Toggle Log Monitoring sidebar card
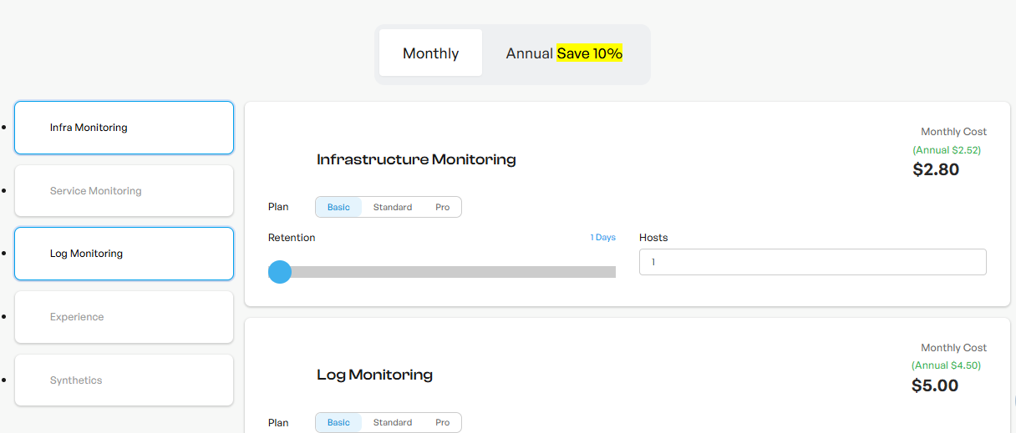1016x433 pixels. (x=124, y=254)
